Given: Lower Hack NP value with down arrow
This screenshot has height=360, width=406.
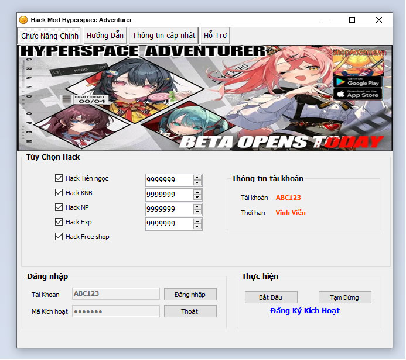Looking at the screenshot, I should point(197,212).
